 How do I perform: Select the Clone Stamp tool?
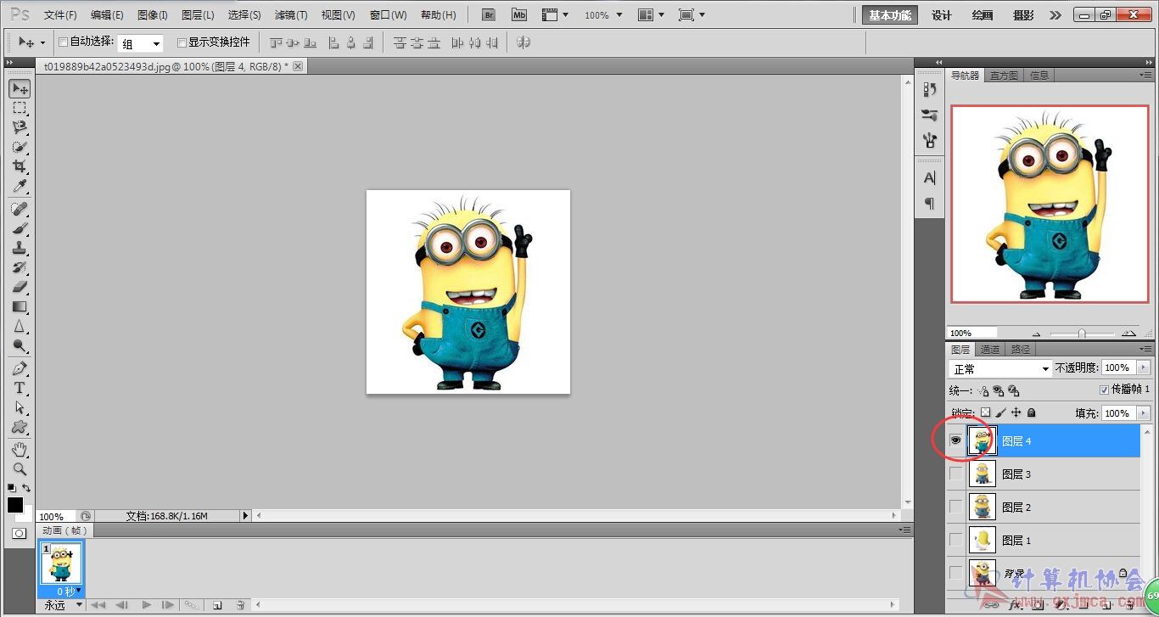pyautogui.click(x=20, y=248)
